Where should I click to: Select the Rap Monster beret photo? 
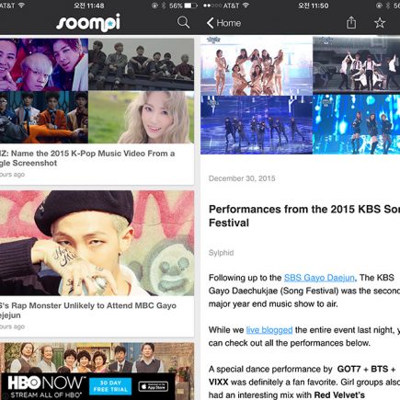pos(97,243)
